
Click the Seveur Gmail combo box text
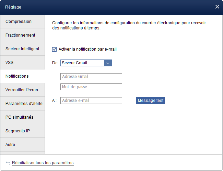tap(82, 63)
